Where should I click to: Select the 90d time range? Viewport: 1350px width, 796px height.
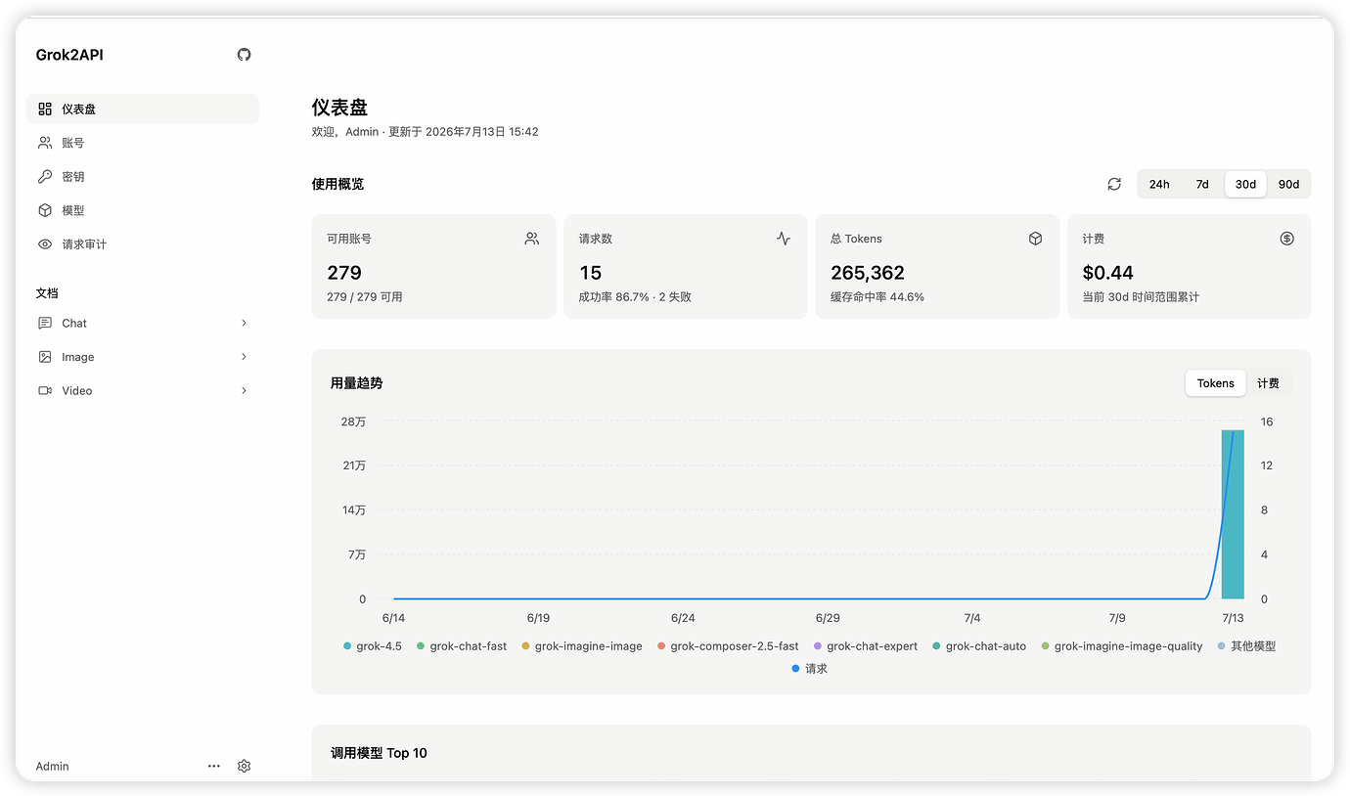pos(1289,184)
